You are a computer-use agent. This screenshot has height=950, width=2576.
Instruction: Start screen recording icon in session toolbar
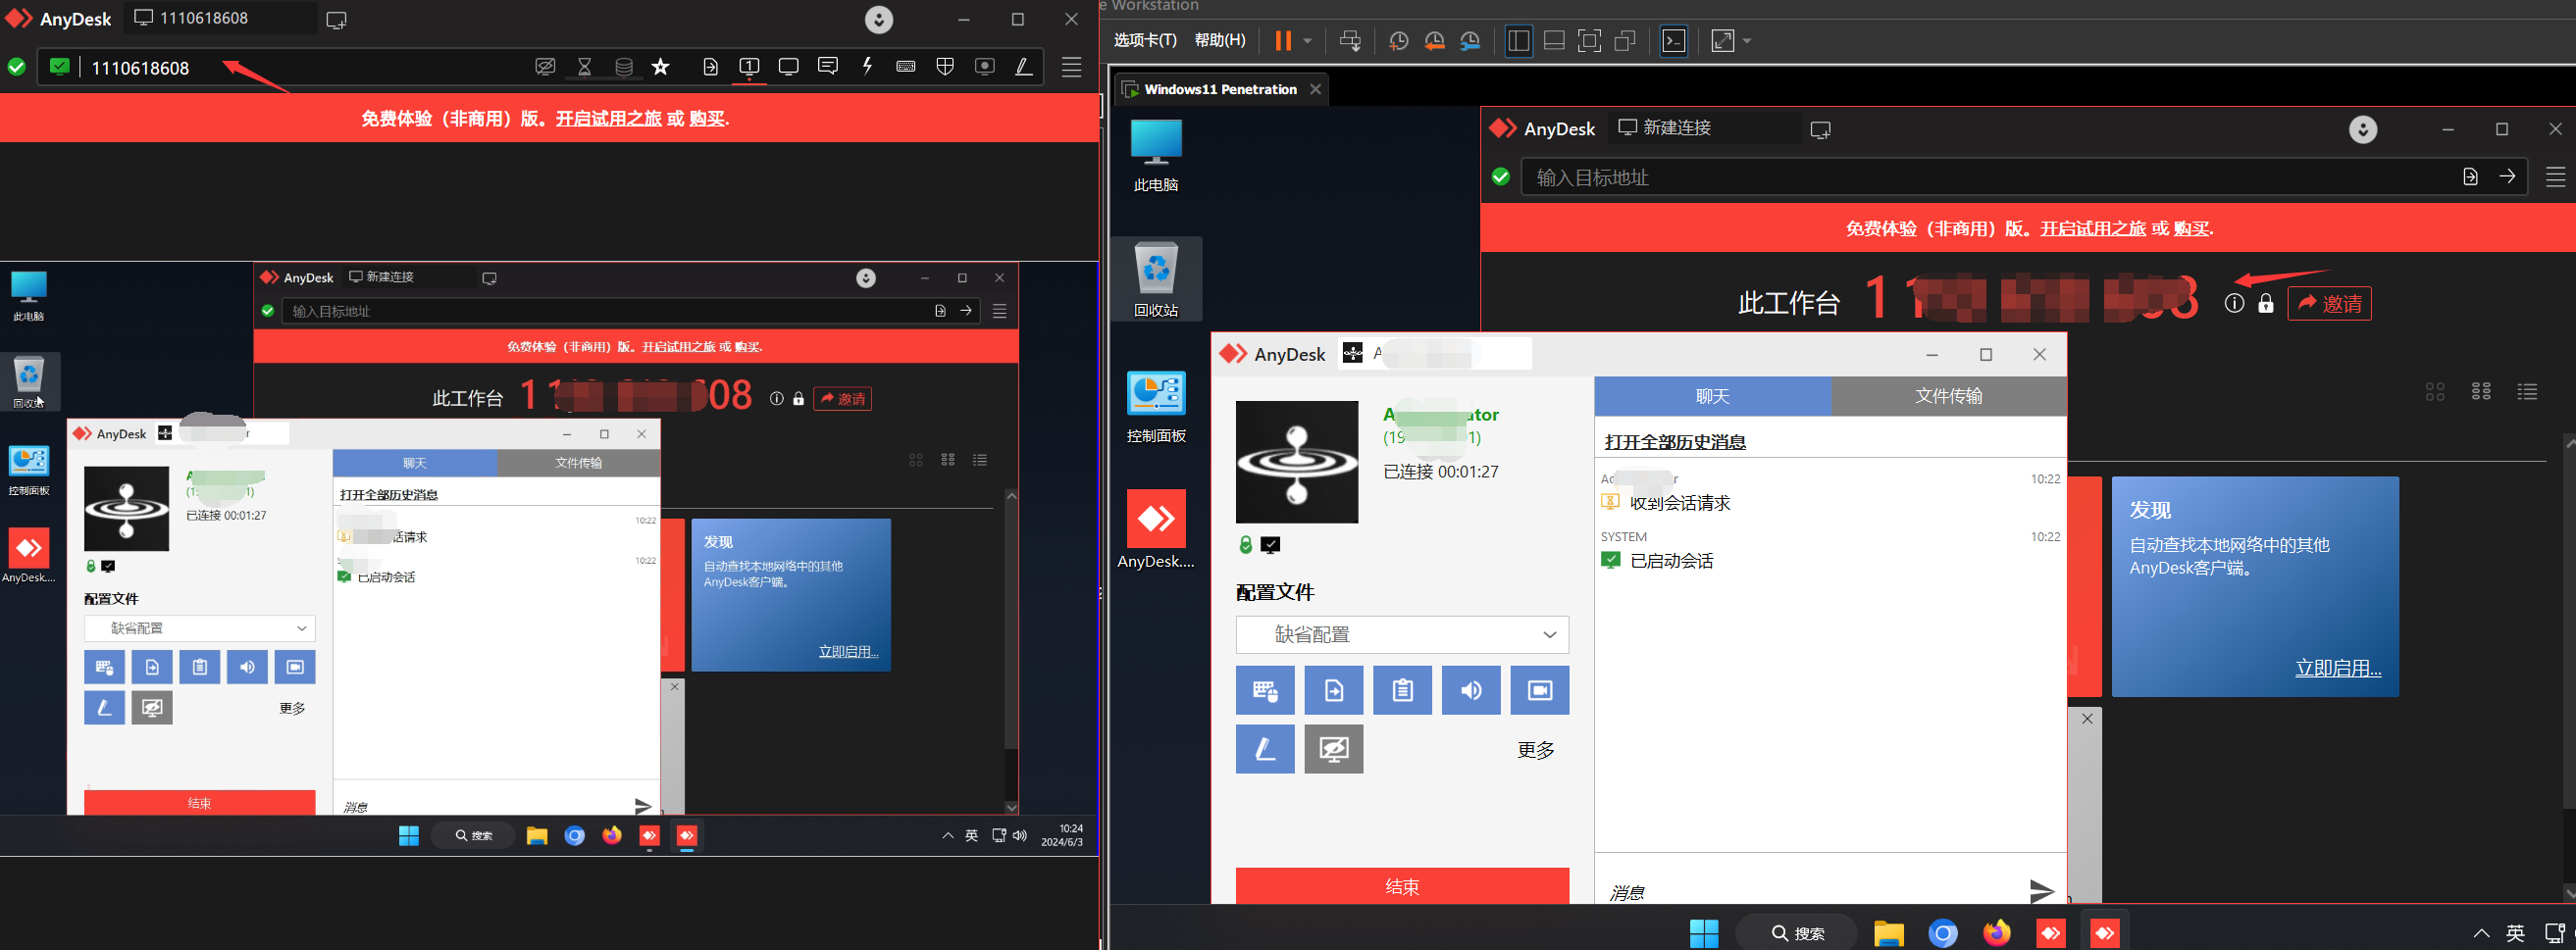point(985,67)
